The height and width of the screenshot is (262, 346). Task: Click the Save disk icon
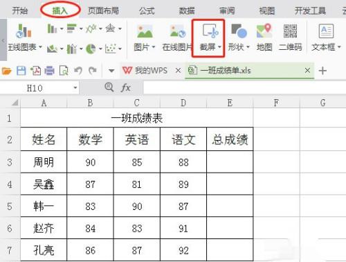click(x=21, y=71)
